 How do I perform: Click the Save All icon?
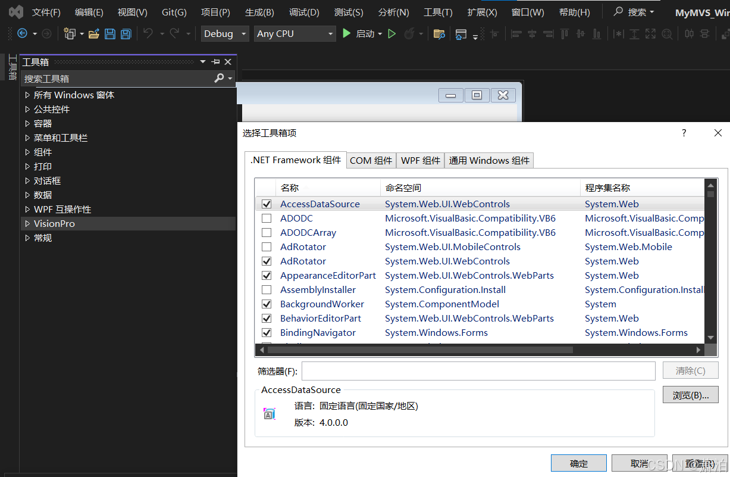coord(126,34)
